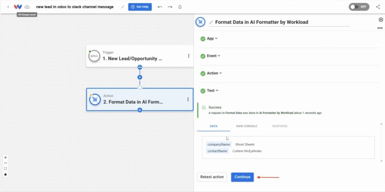Click the workflow title text
This screenshot has height=192, width=385.
(x=75, y=7)
